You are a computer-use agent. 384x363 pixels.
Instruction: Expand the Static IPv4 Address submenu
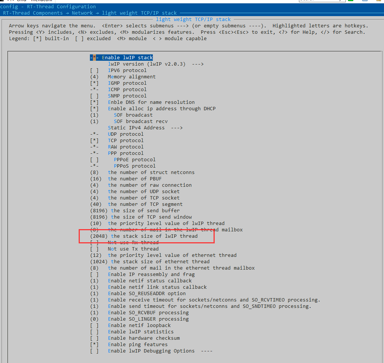tap(145, 128)
